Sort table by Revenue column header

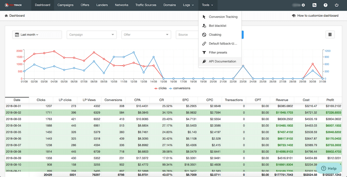pos(282,100)
